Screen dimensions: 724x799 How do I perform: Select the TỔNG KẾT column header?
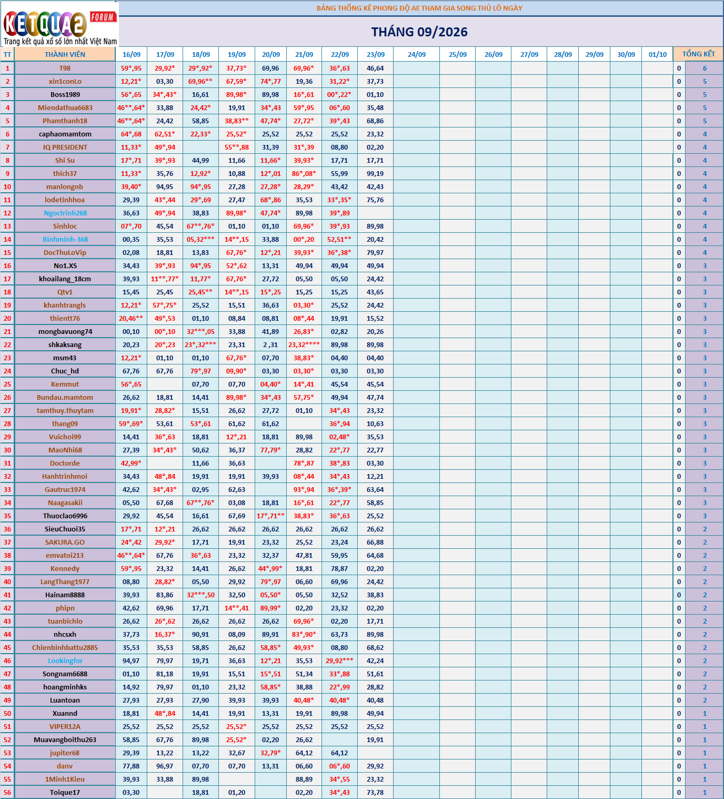click(x=699, y=54)
